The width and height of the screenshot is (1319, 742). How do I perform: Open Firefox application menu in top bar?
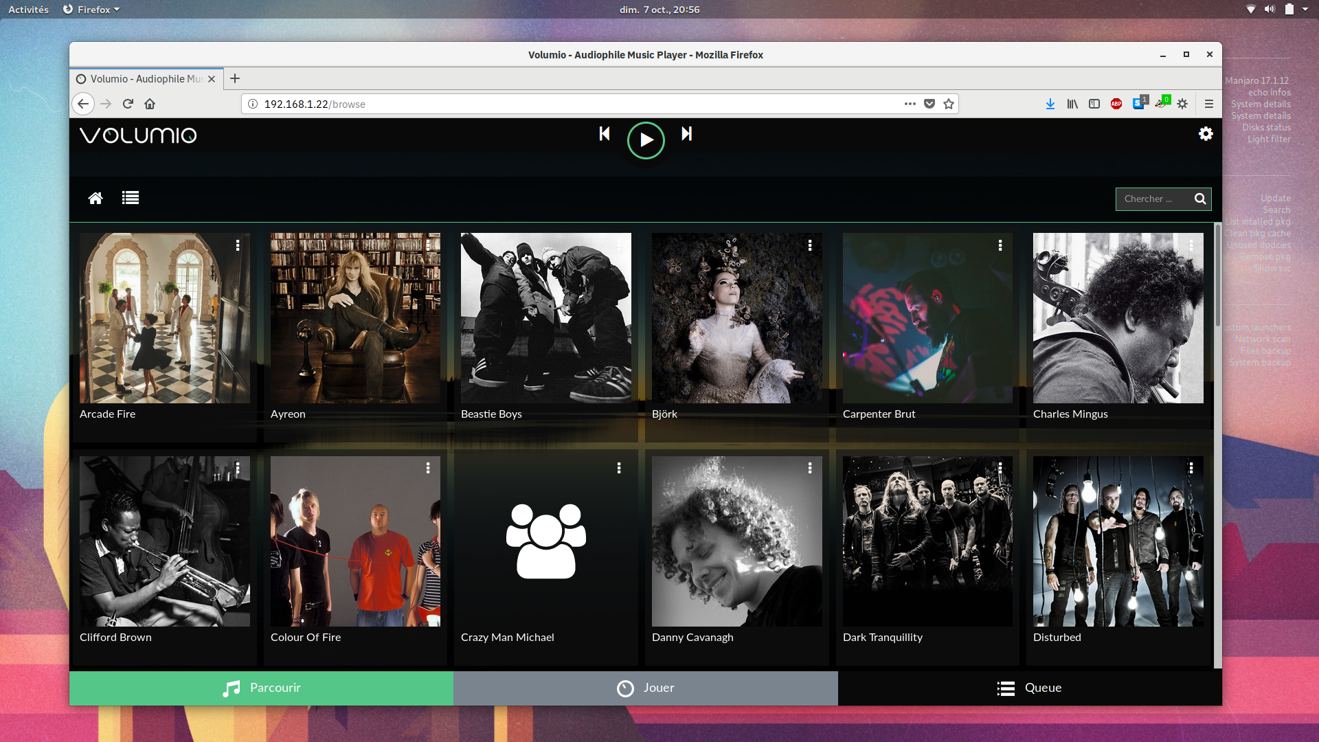(91, 10)
